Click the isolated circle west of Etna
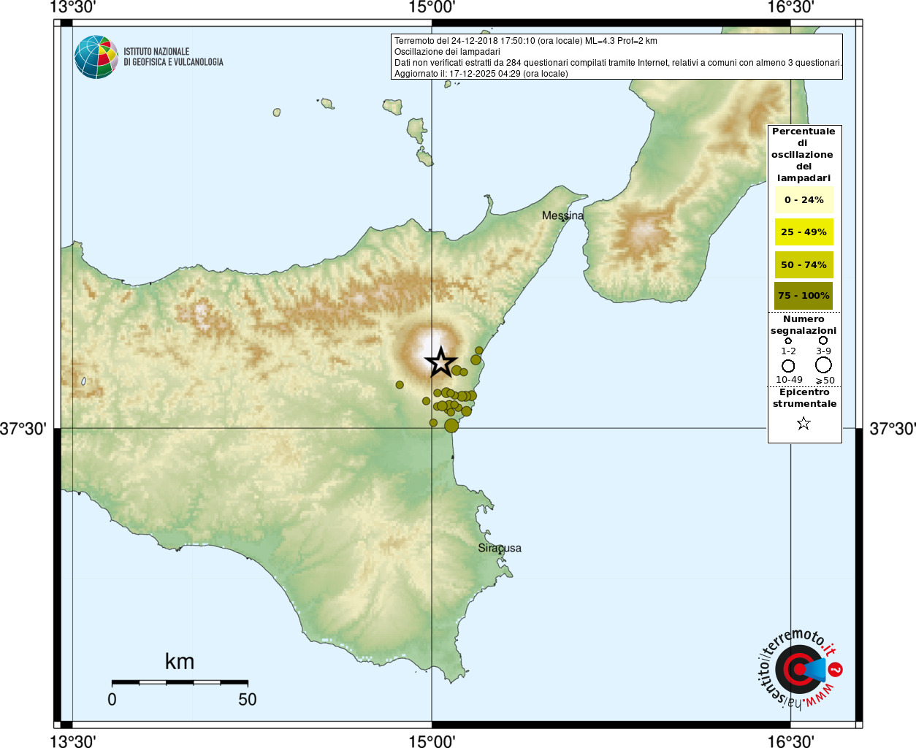 tap(400, 384)
